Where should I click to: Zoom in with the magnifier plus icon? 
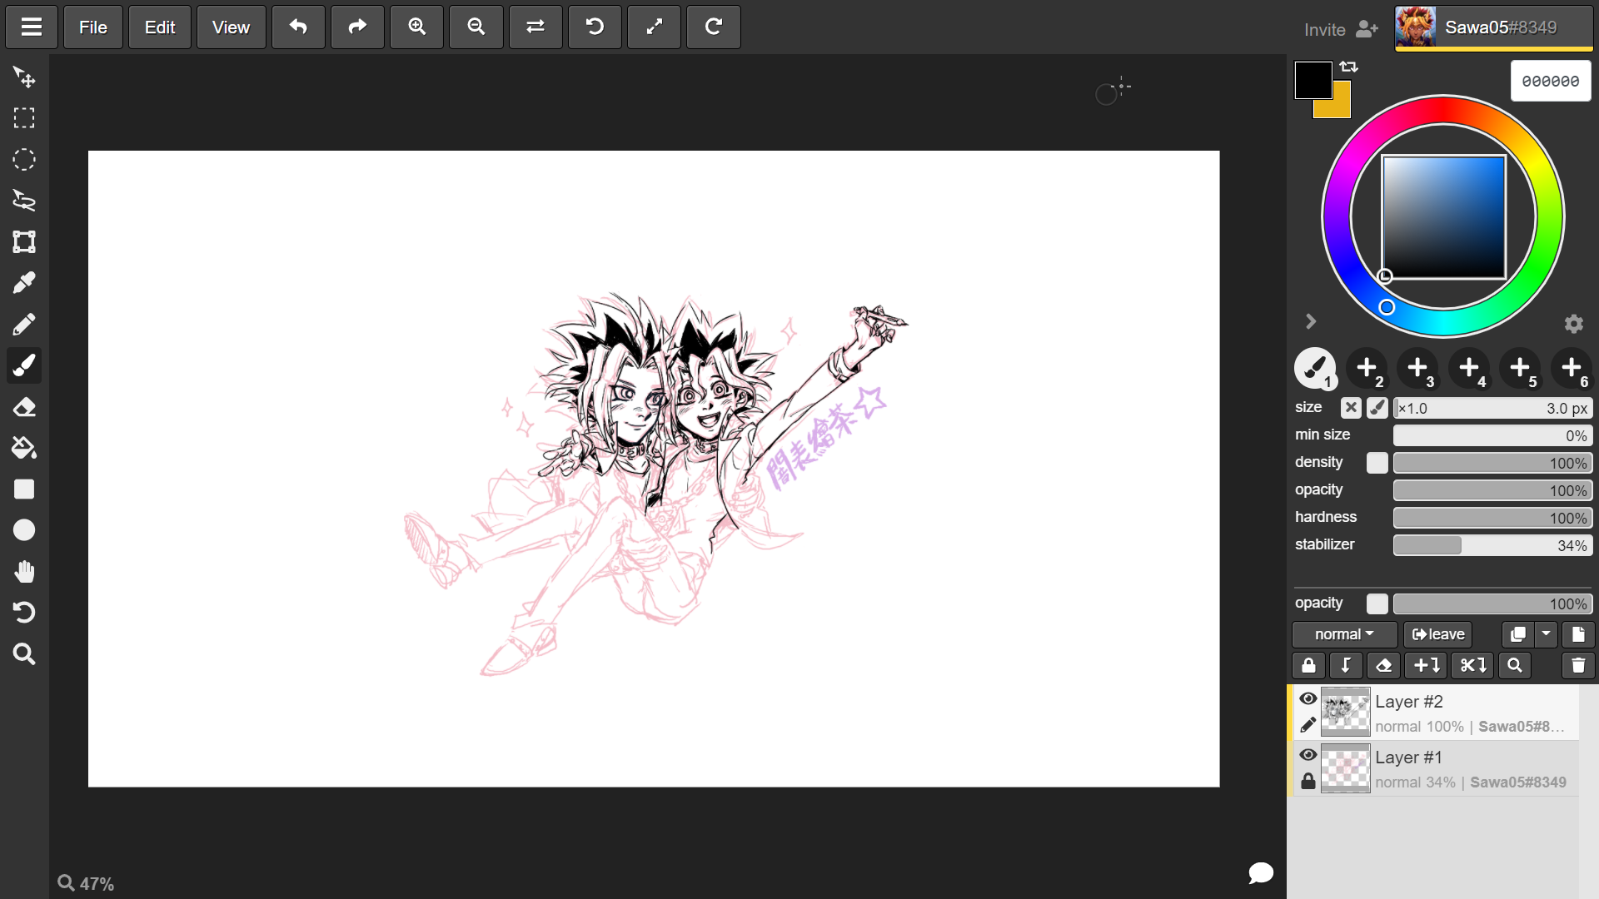point(417,27)
